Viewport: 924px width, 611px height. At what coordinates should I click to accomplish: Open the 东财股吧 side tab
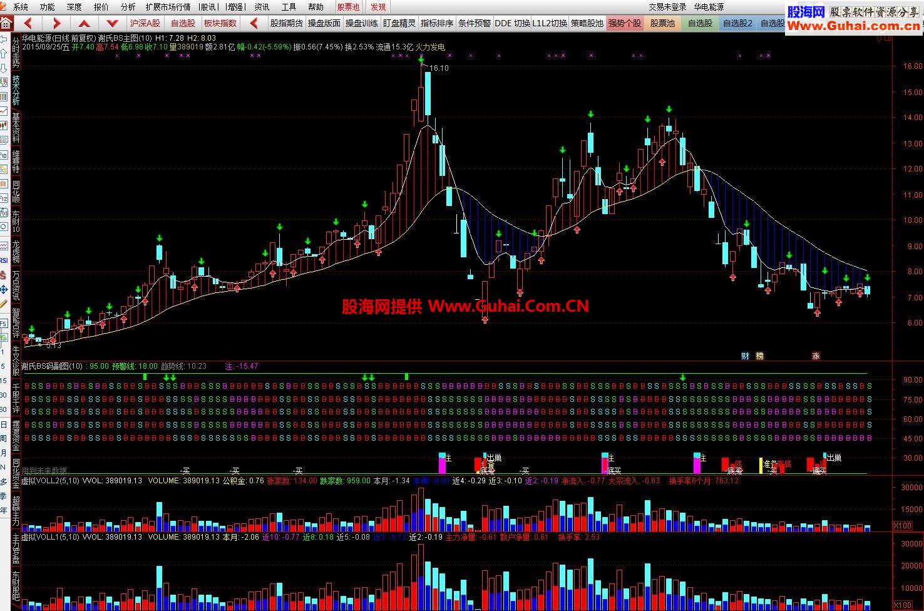(16, 585)
